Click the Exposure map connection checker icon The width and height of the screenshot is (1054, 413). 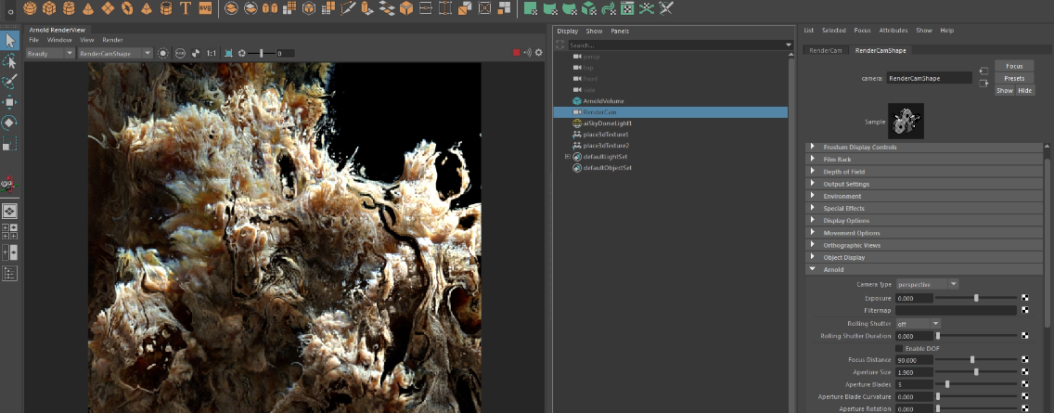coord(1025,299)
